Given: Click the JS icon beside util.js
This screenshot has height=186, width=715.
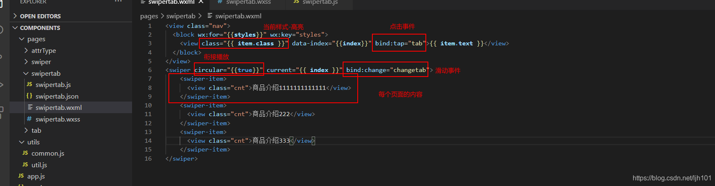Looking at the screenshot, I should click(x=25, y=165).
